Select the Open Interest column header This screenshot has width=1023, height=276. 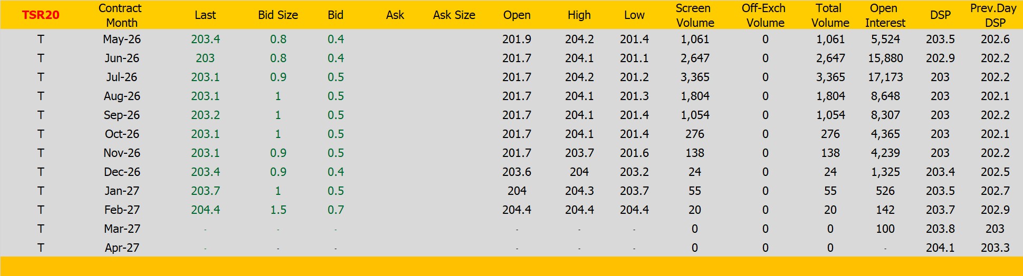885,15
